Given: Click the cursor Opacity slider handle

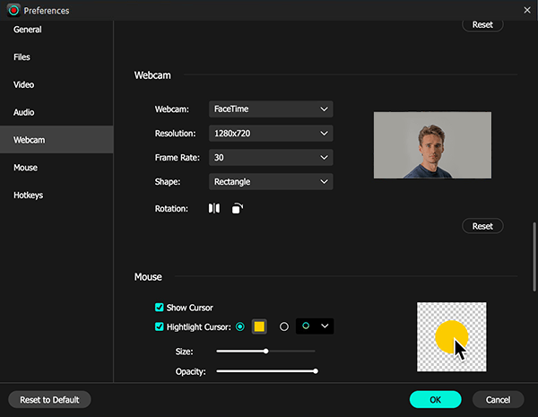Looking at the screenshot, I should (316, 371).
